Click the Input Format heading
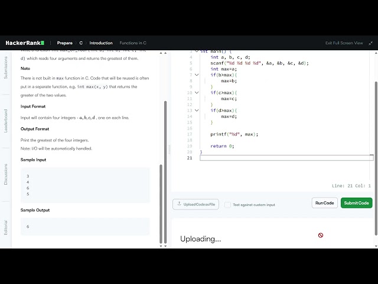Viewport: 378px width, 284px height. click(33, 106)
